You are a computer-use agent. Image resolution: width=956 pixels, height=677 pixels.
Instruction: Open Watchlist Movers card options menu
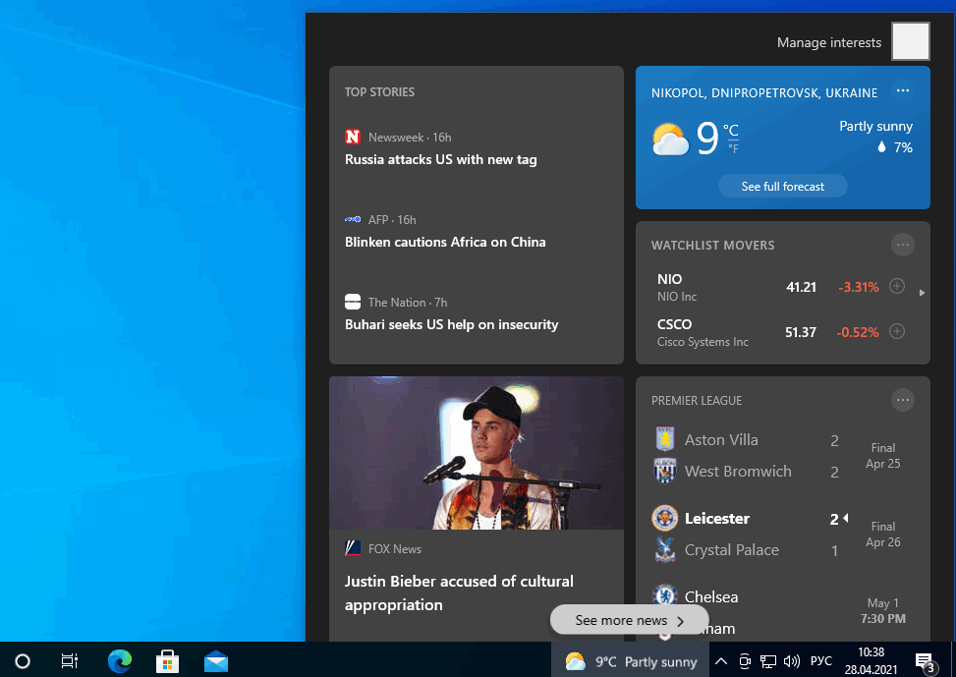click(903, 246)
